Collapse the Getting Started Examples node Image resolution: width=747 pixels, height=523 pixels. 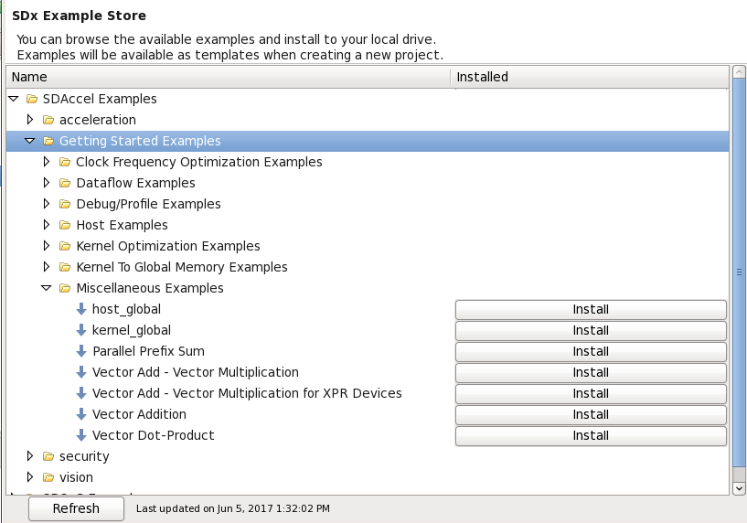[x=30, y=141]
